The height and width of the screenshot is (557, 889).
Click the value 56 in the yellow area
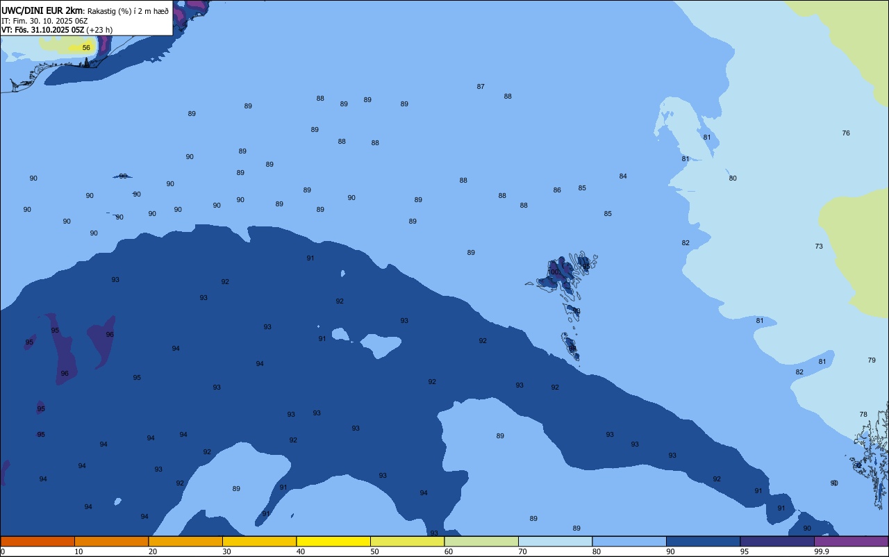[x=86, y=48]
